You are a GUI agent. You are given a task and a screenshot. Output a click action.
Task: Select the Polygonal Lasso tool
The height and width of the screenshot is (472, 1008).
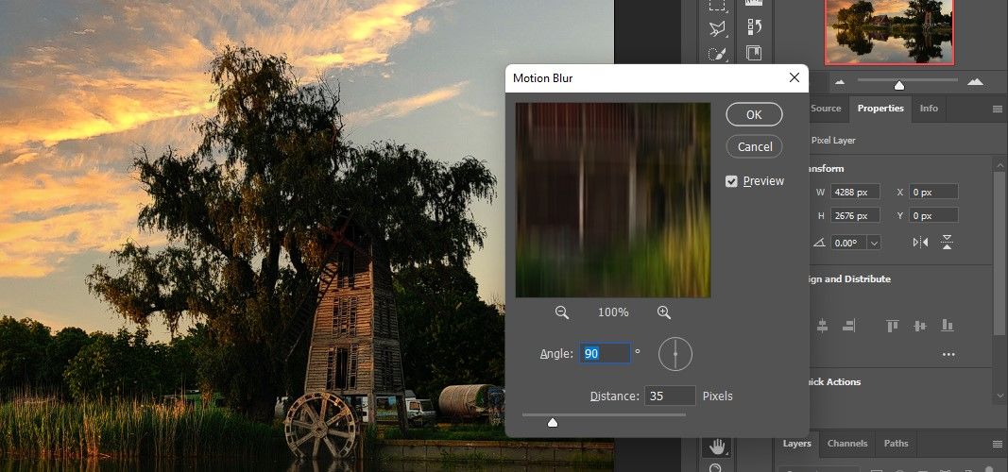(717, 28)
